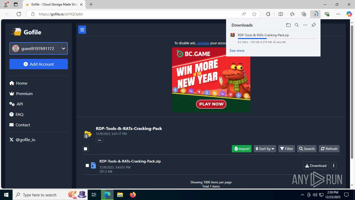The image size is (355, 200).
Task: Click the zip file type icon
Action: pos(93,165)
